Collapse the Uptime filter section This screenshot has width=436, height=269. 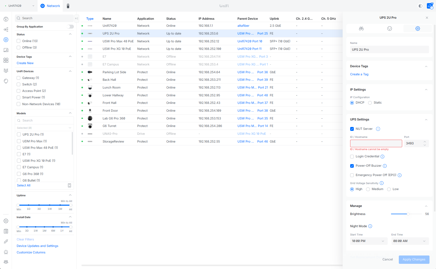pos(70,195)
